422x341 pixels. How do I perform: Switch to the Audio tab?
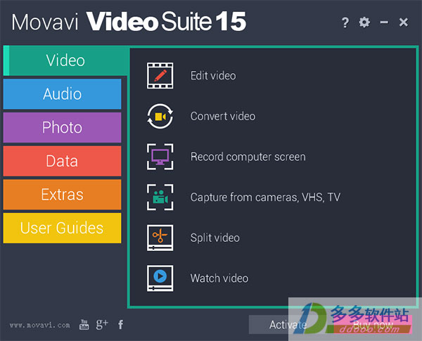[62, 94]
